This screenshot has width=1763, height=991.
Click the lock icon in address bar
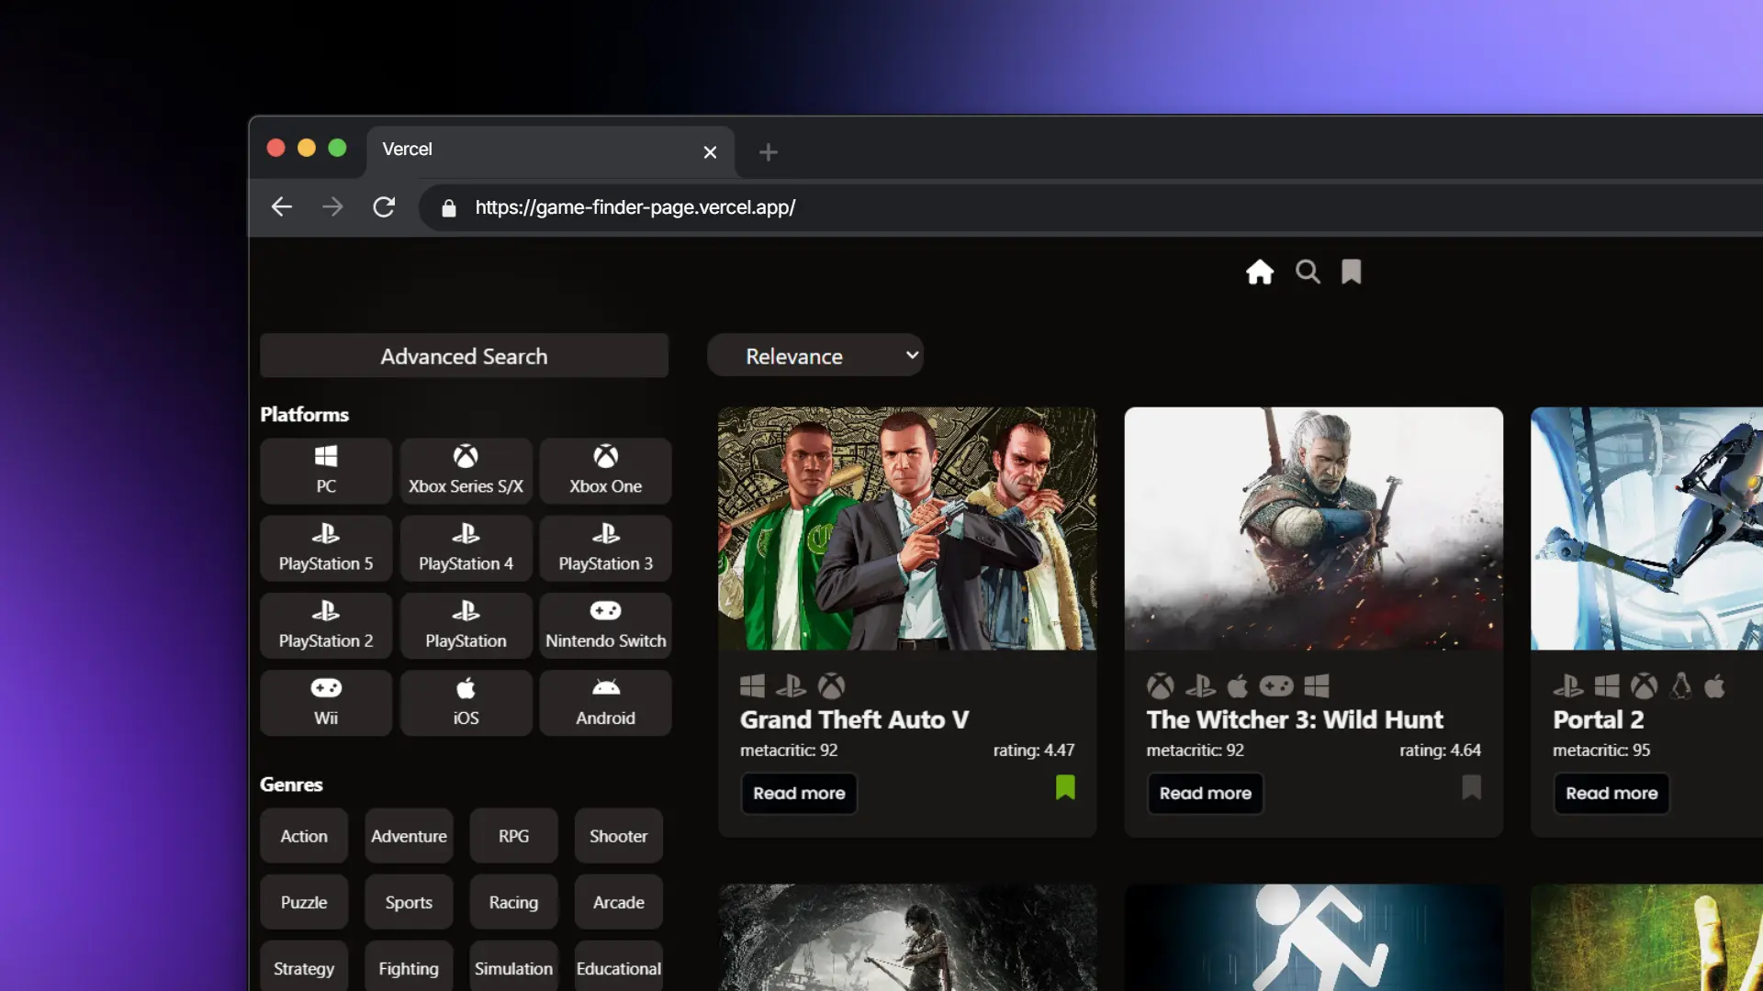449,208
